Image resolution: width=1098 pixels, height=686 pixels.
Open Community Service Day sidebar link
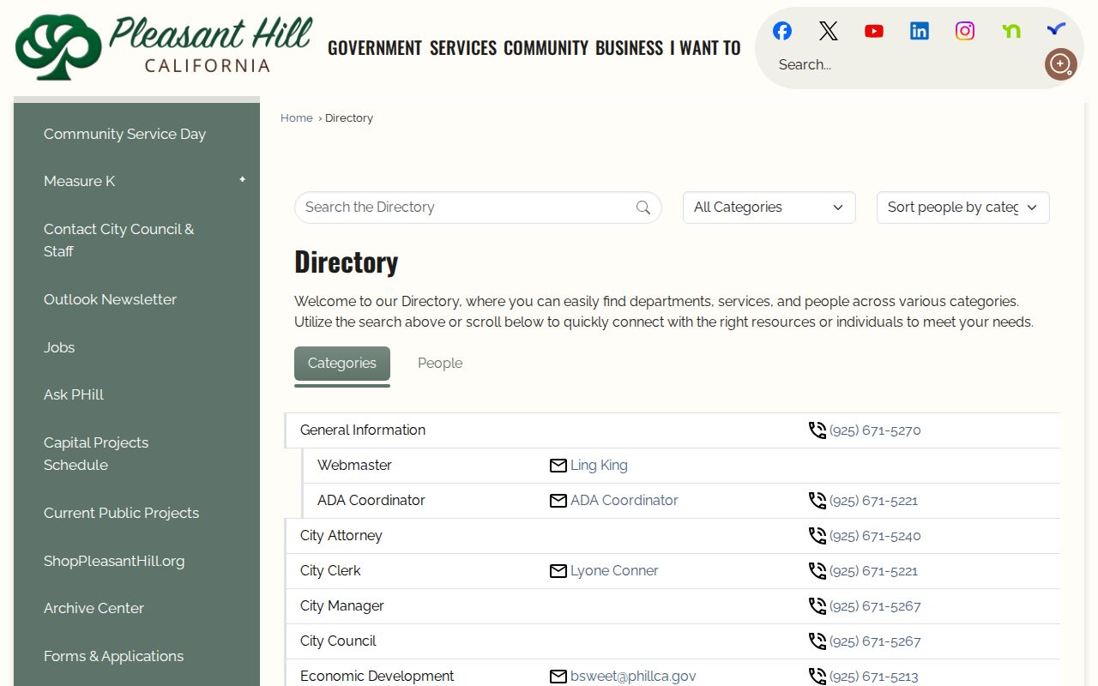(x=125, y=134)
